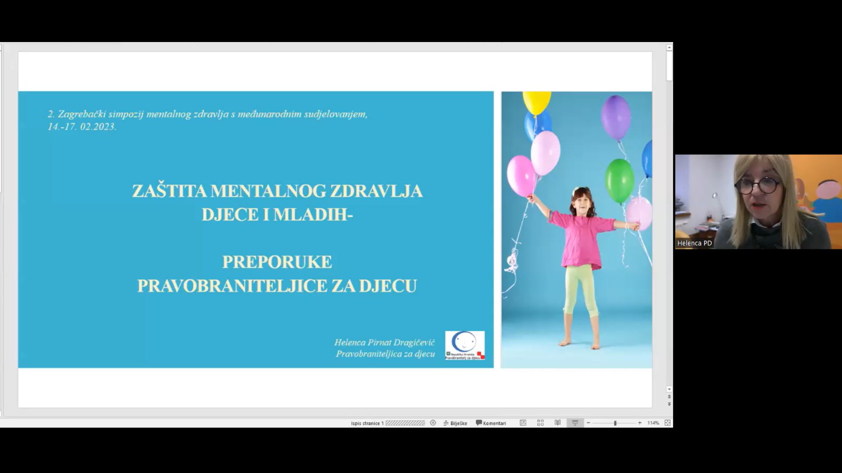Cancel the page print progress
This screenshot has width=842, height=473.
433,423
